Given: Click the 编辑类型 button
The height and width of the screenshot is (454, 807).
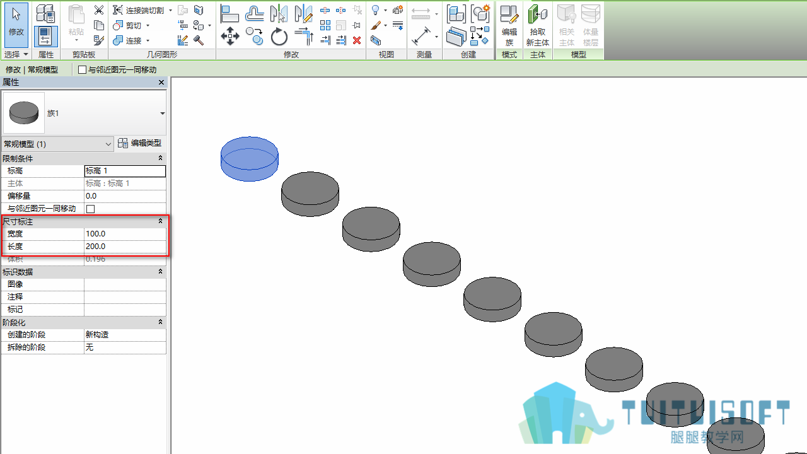Looking at the screenshot, I should [140, 144].
